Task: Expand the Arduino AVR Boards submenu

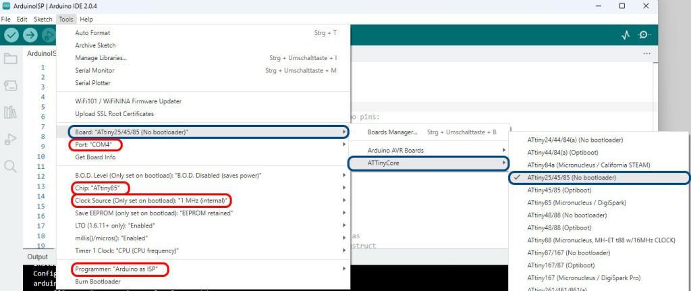Action: (x=430, y=151)
